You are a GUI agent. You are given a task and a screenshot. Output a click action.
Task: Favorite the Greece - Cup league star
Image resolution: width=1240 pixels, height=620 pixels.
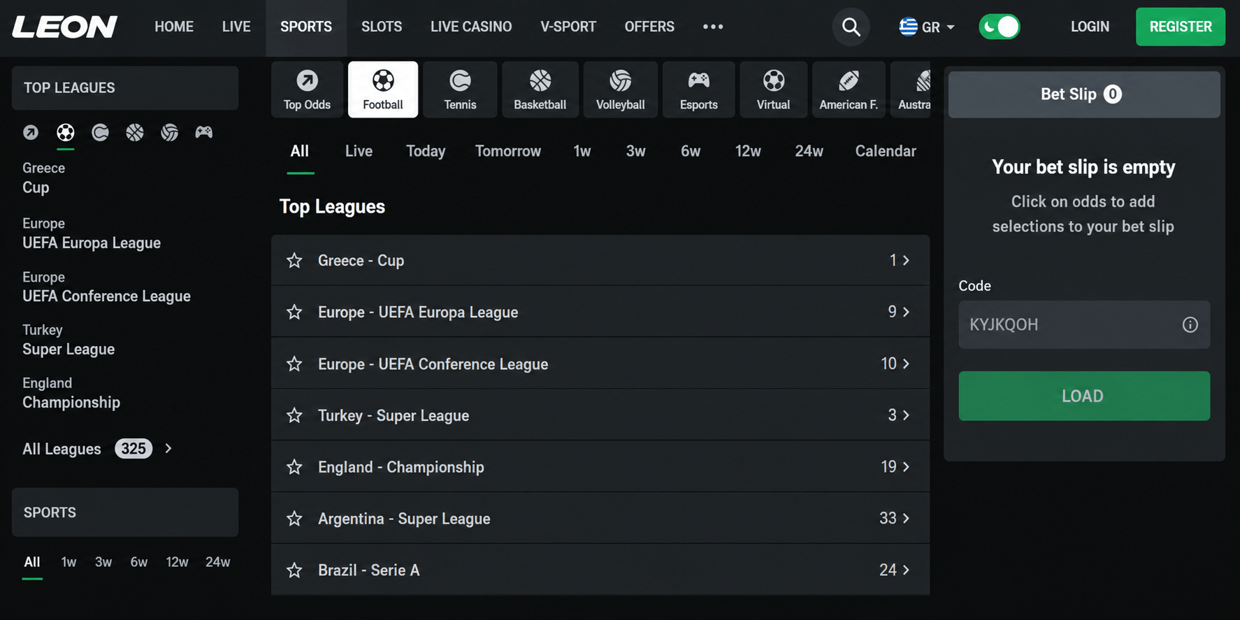click(x=294, y=261)
